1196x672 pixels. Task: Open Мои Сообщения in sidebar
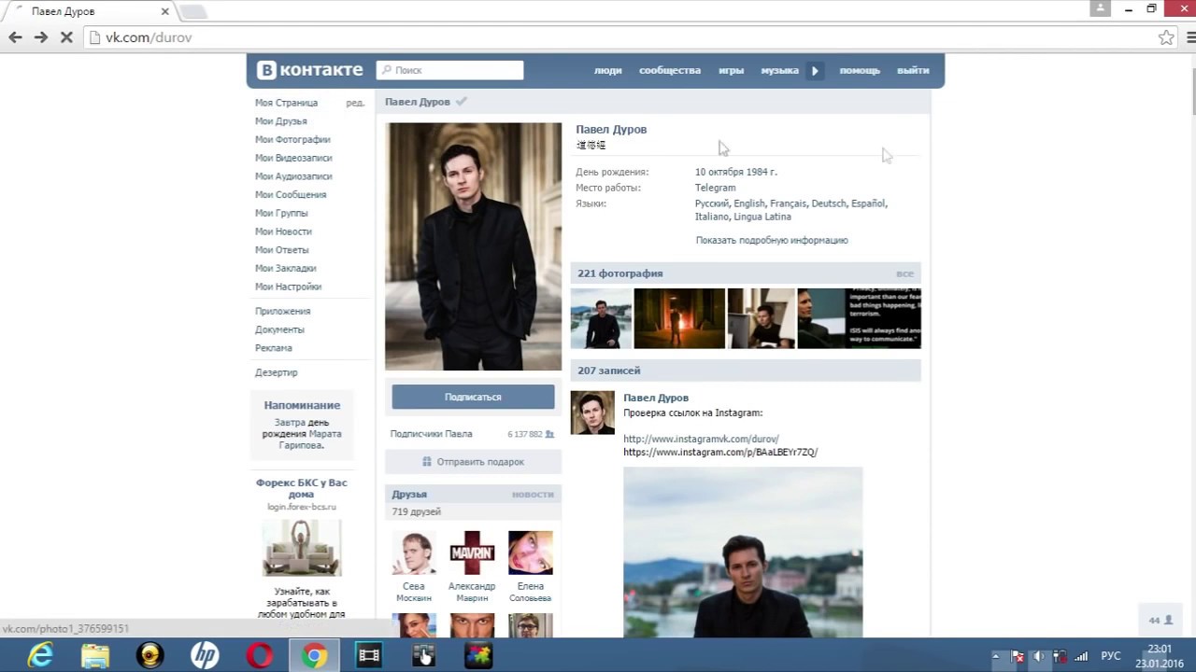[x=291, y=195]
